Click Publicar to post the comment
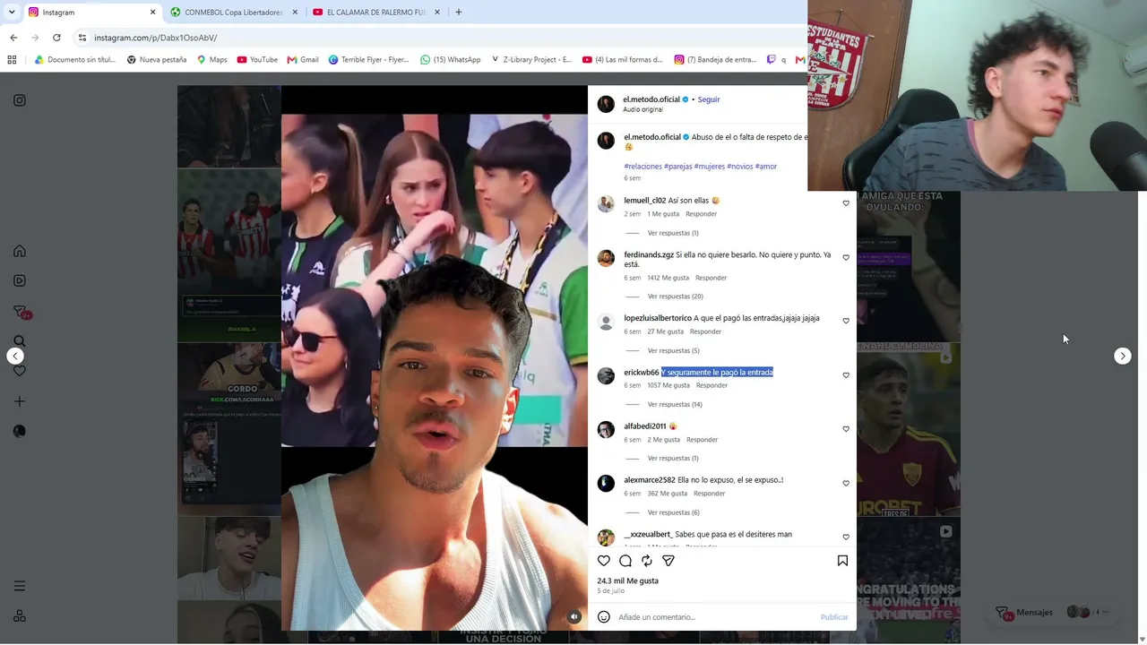The width and height of the screenshot is (1147, 645). 834,617
